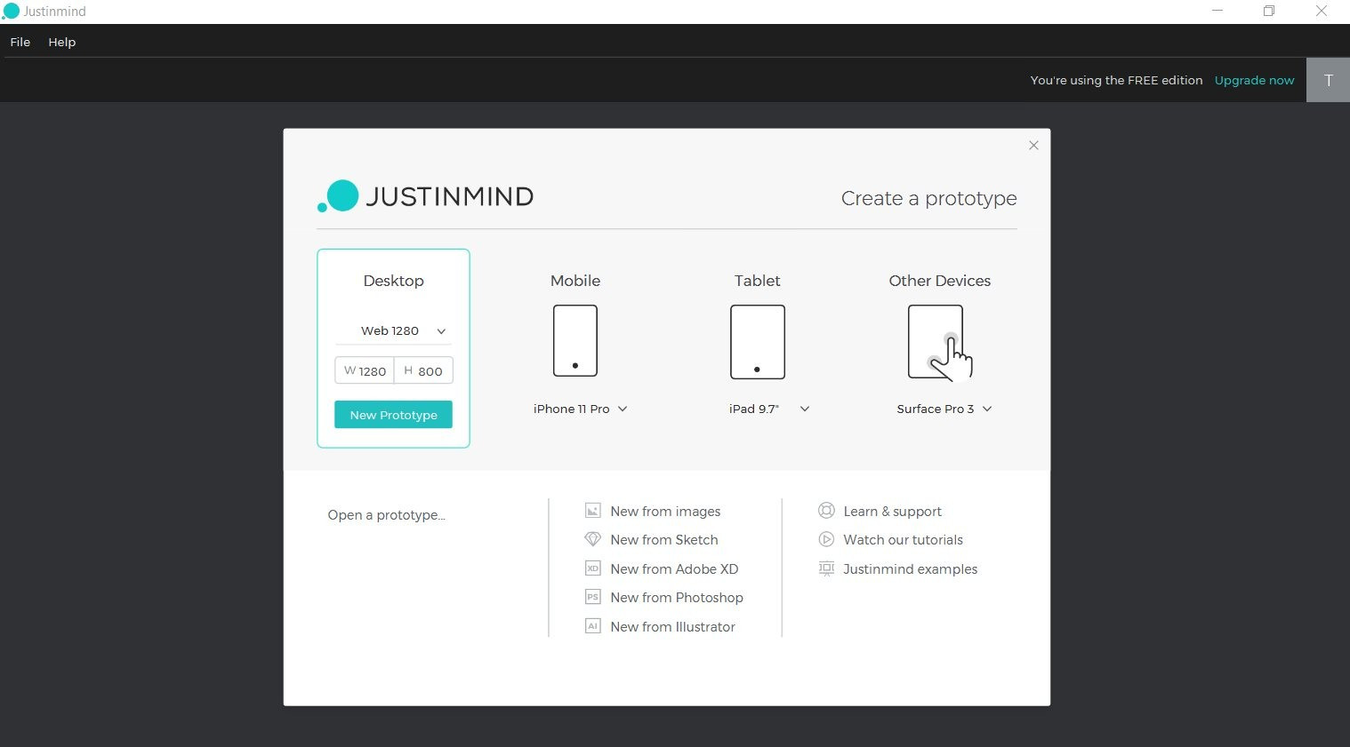Screen dimensions: 1350x747
Task: Click the height field showing 800
Action: tap(423, 370)
